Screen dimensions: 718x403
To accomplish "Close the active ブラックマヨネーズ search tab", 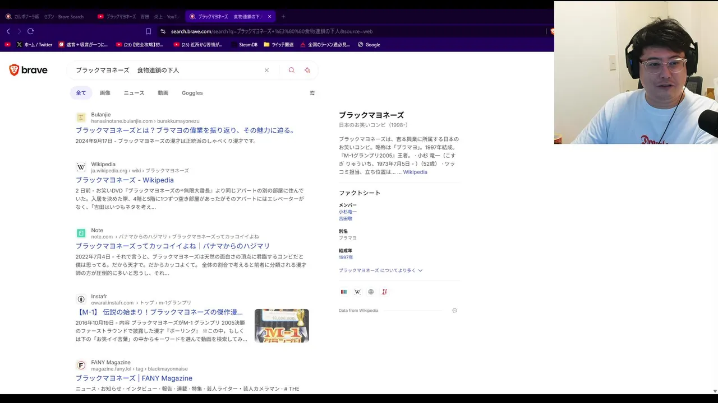I will (269, 16).
